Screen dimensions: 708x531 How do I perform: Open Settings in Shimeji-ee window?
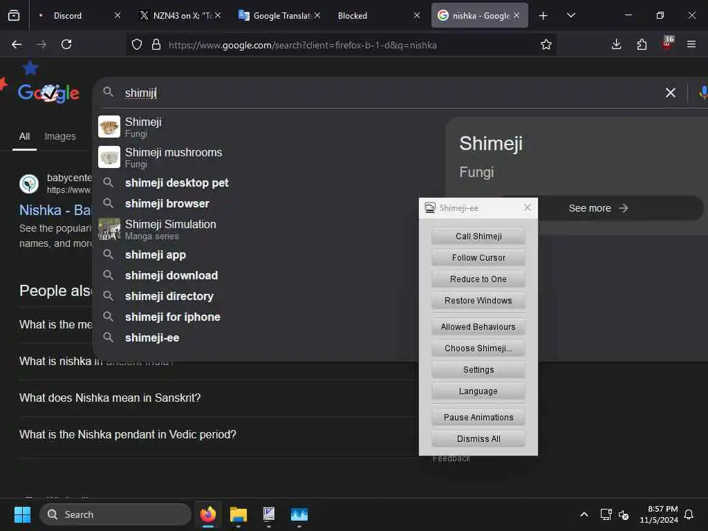(x=478, y=370)
